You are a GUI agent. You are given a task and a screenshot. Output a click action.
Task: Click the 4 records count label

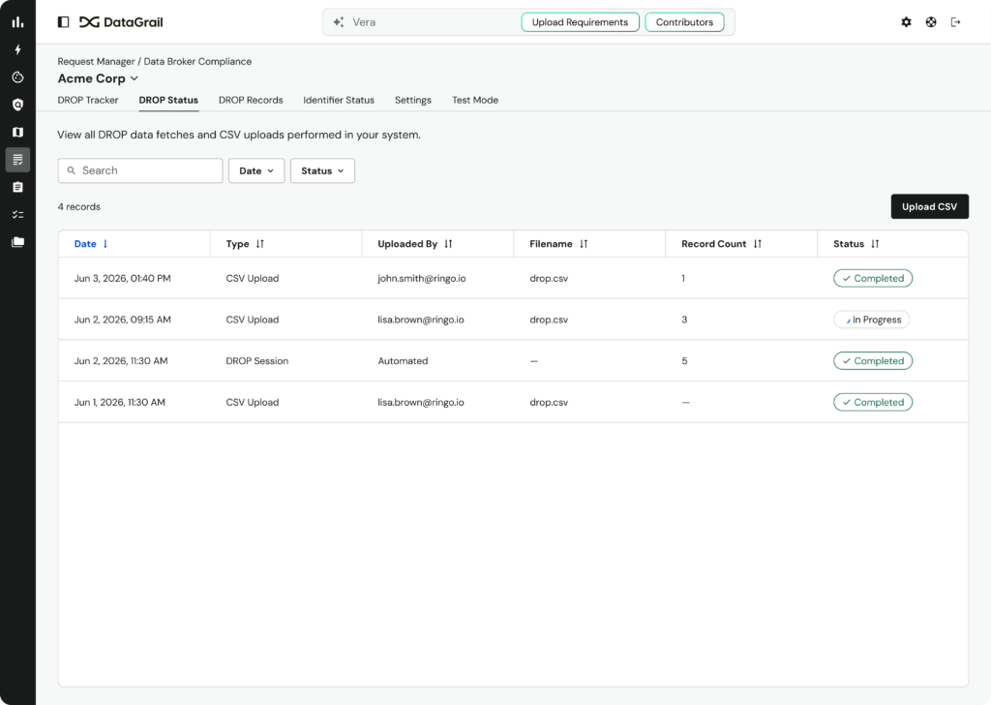click(x=79, y=207)
